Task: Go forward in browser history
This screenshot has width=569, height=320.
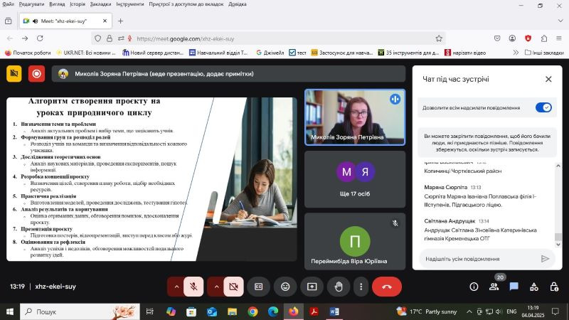Action: 25,38
